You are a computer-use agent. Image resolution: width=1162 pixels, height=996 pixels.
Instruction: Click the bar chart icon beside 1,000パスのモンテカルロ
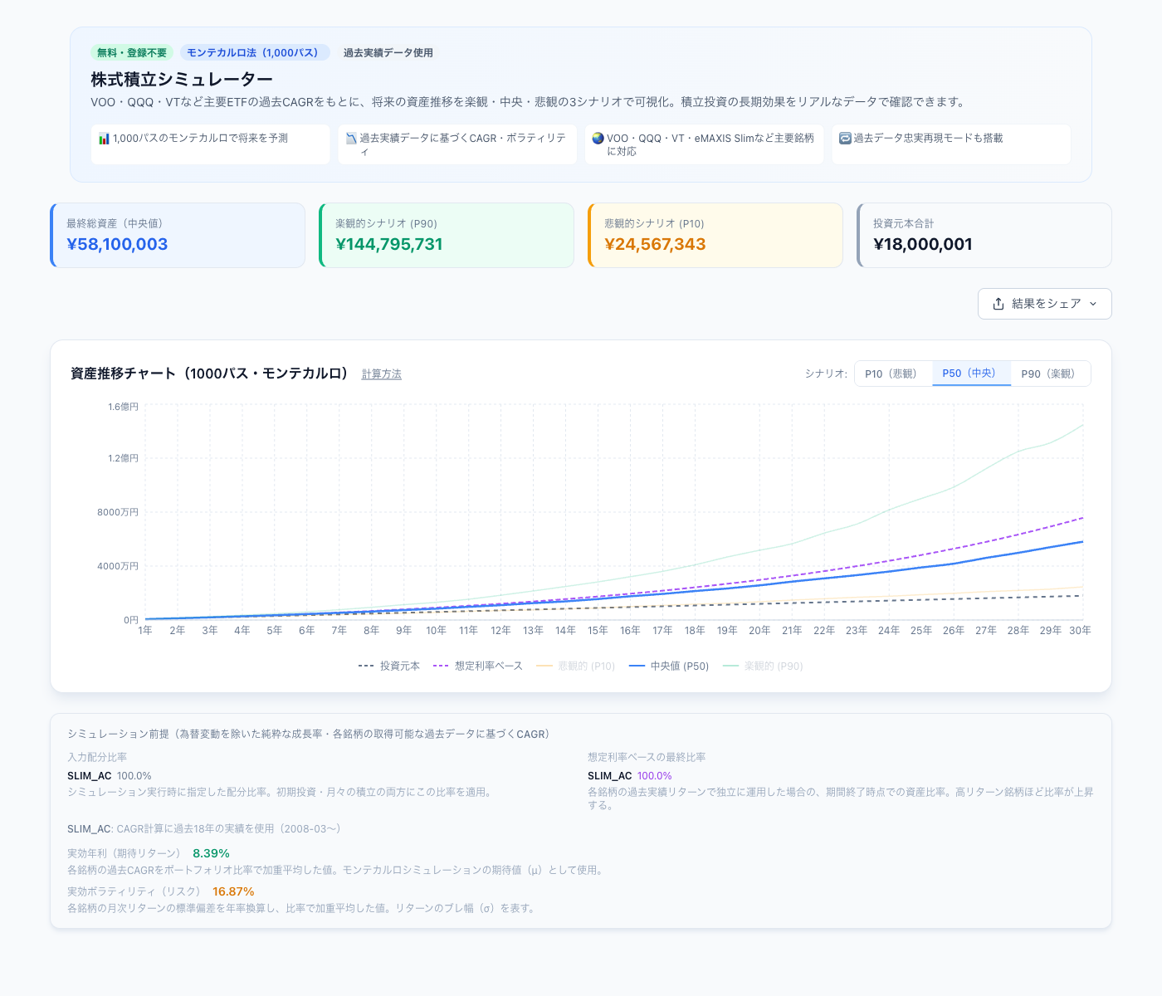104,139
